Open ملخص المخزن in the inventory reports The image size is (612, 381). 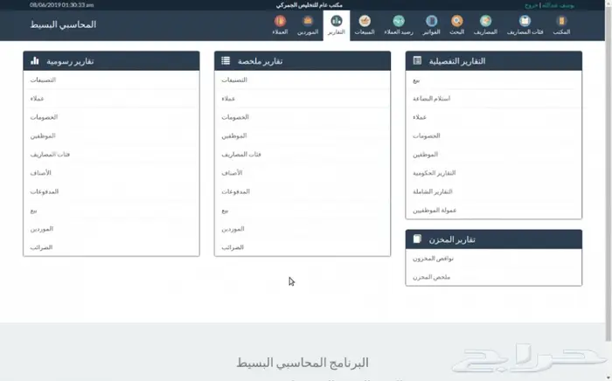(431, 277)
